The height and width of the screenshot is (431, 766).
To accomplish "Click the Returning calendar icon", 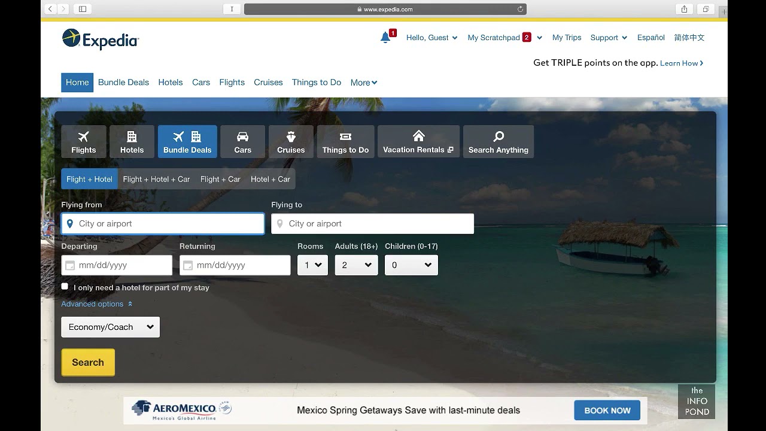I will click(x=188, y=265).
